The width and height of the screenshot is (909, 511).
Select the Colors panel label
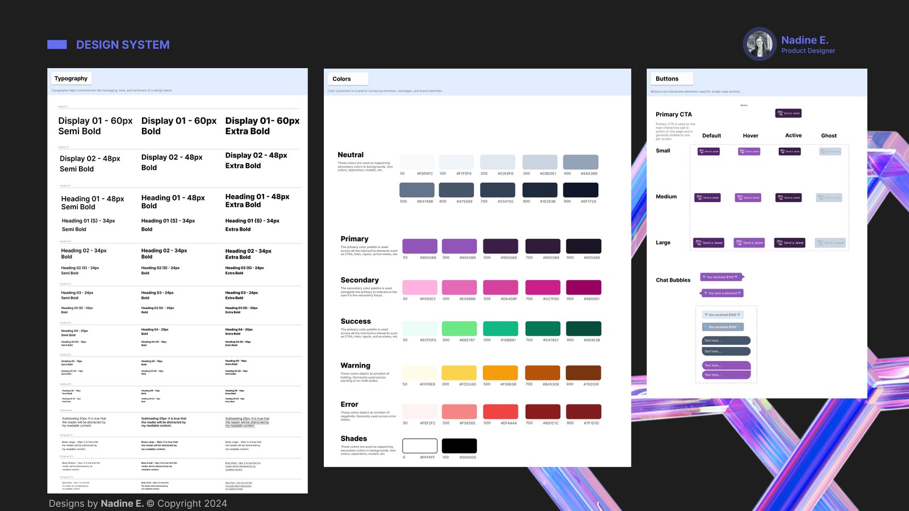(348, 79)
